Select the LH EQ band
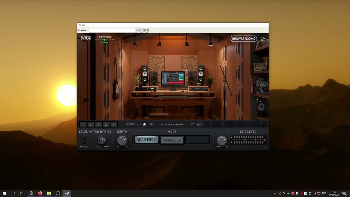 (248, 124)
